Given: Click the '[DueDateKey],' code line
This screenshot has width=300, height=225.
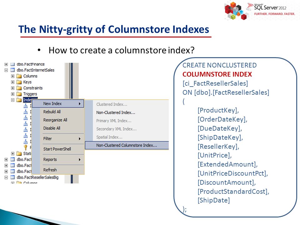Looking at the screenshot, I should coord(220,128).
